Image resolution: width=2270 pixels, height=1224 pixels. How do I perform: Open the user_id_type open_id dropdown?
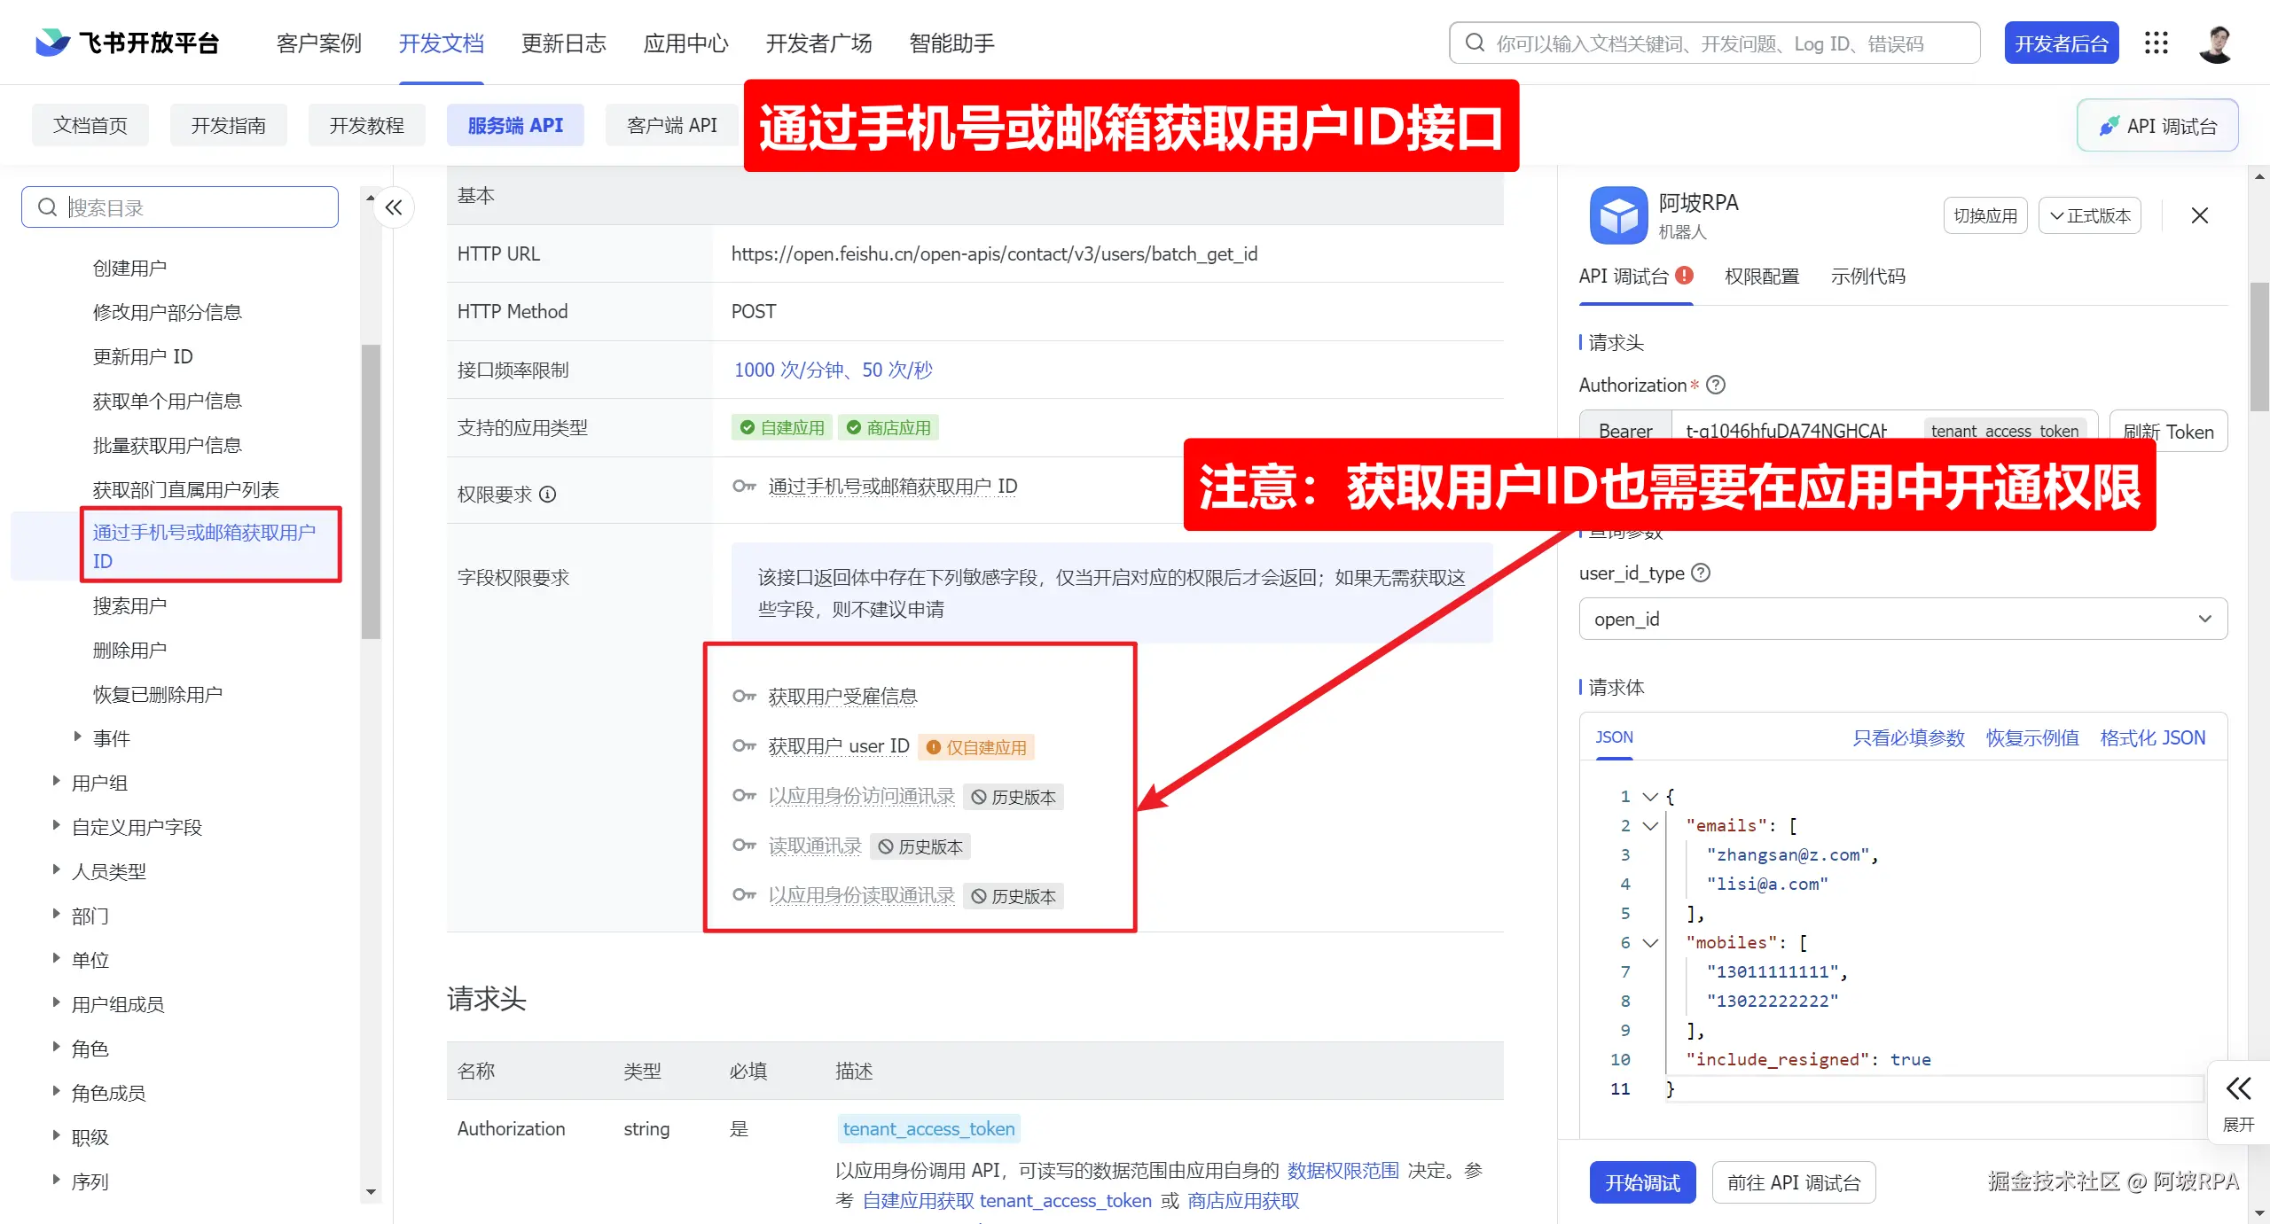(x=1902, y=619)
